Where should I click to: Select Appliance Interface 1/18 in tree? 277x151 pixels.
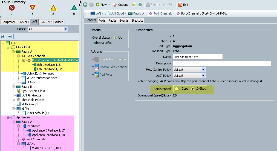(x=48, y=135)
